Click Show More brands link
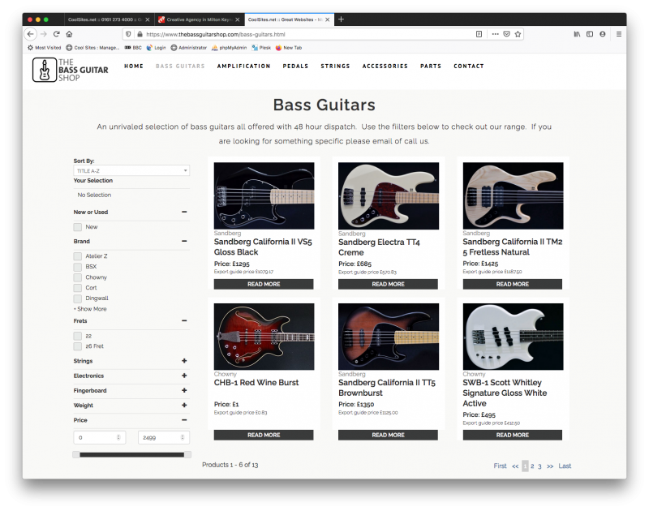The image size is (649, 511). point(92,309)
